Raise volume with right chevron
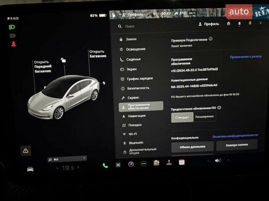The height and width of the screenshot is (201, 269). pyautogui.click(x=228, y=160)
